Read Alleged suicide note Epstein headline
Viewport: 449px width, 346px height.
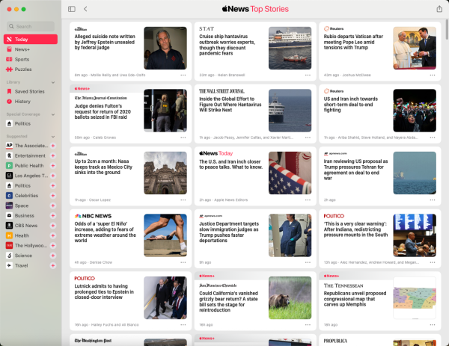pos(105,42)
